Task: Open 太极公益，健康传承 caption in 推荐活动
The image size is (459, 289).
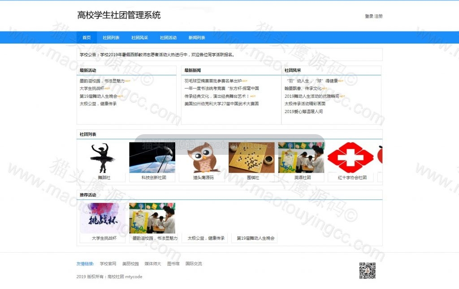Action: tap(206, 238)
